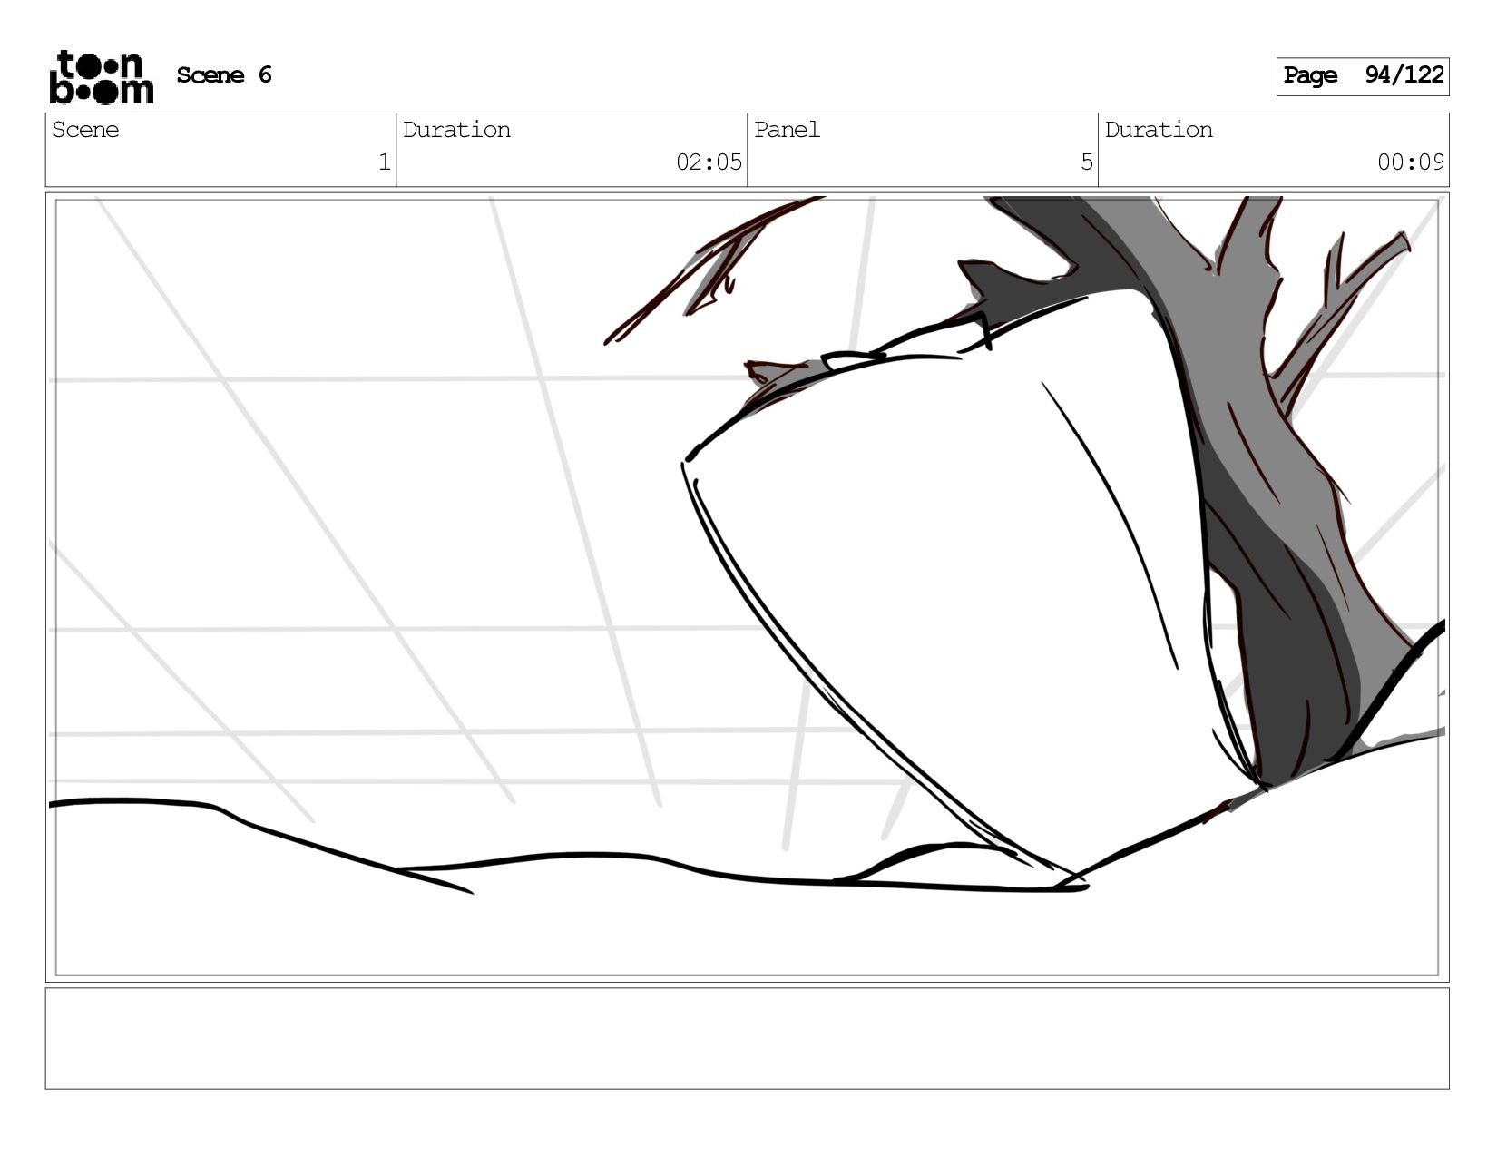The image size is (1497, 1157).
Task: Click the Toon Boom logo
Action: click(101, 77)
